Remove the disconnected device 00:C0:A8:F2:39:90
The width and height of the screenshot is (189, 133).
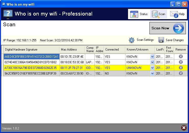(181, 73)
